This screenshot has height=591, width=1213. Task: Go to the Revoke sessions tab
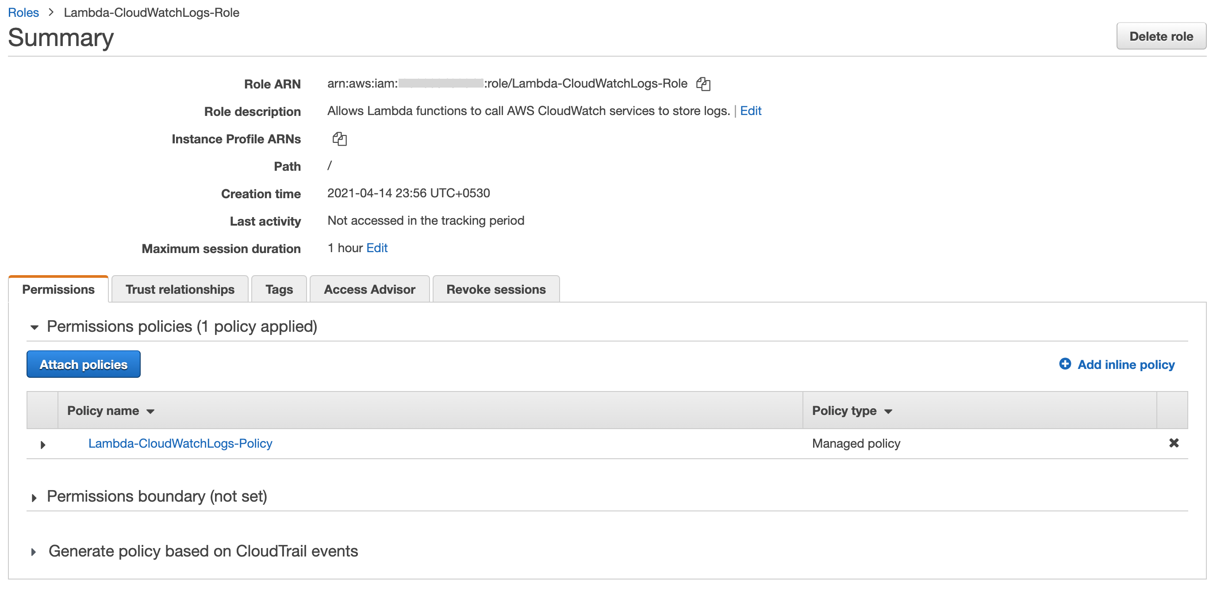(495, 289)
